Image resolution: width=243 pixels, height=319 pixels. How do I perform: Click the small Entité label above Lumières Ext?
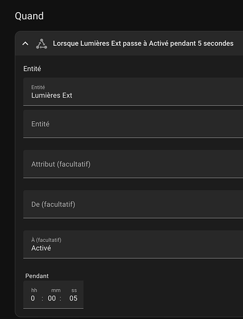coord(38,87)
